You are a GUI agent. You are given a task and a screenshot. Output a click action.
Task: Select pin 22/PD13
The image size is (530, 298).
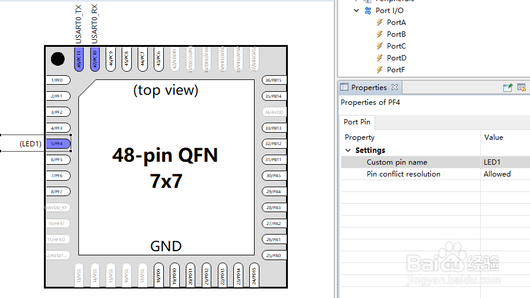[223, 275]
